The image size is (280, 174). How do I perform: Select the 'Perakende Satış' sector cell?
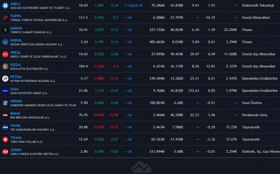[255, 115]
